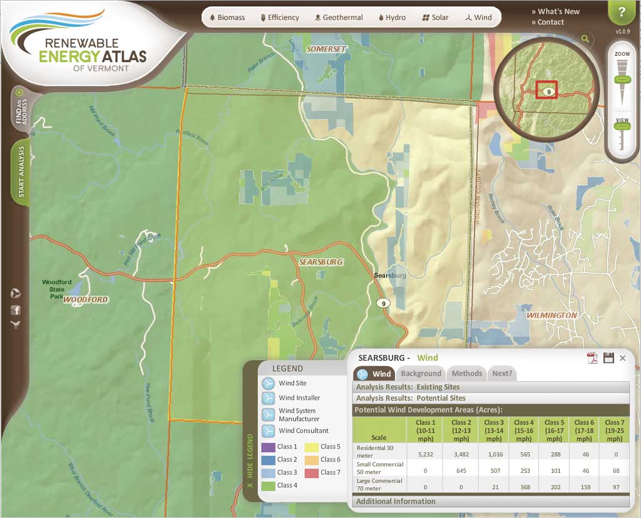Click the 3,482 value in table
The width and height of the screenshot is (641, 518).
pyautogui.click(x=461, y=454)
